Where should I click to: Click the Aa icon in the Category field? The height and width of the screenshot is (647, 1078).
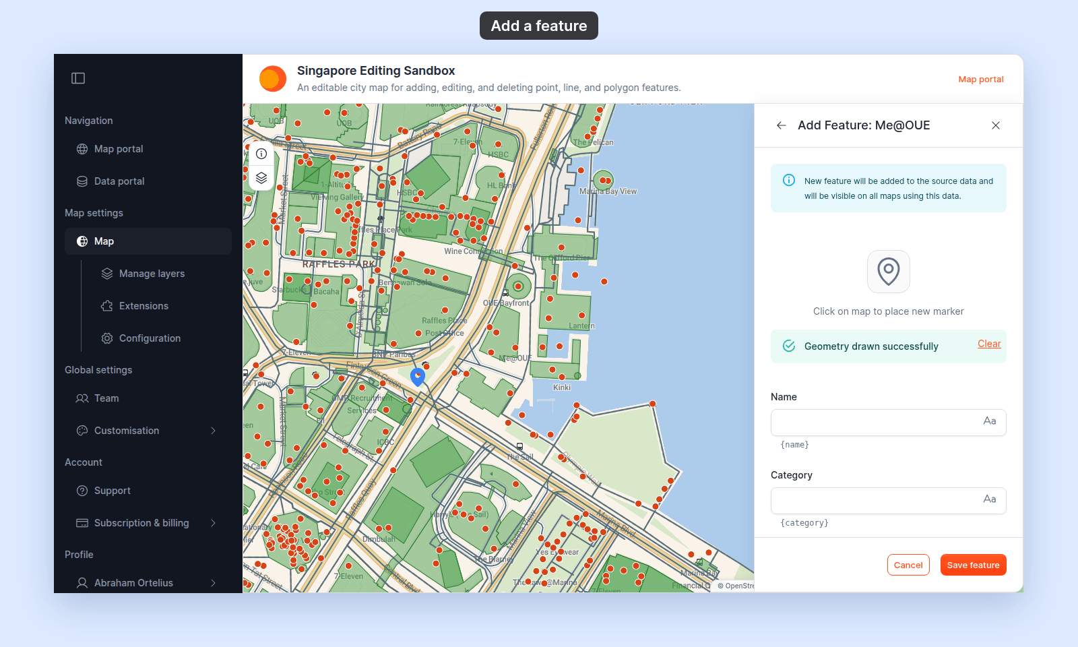pos(990,499)
